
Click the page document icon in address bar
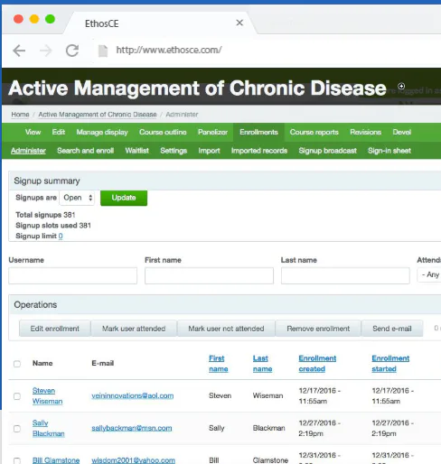(103, 51)
